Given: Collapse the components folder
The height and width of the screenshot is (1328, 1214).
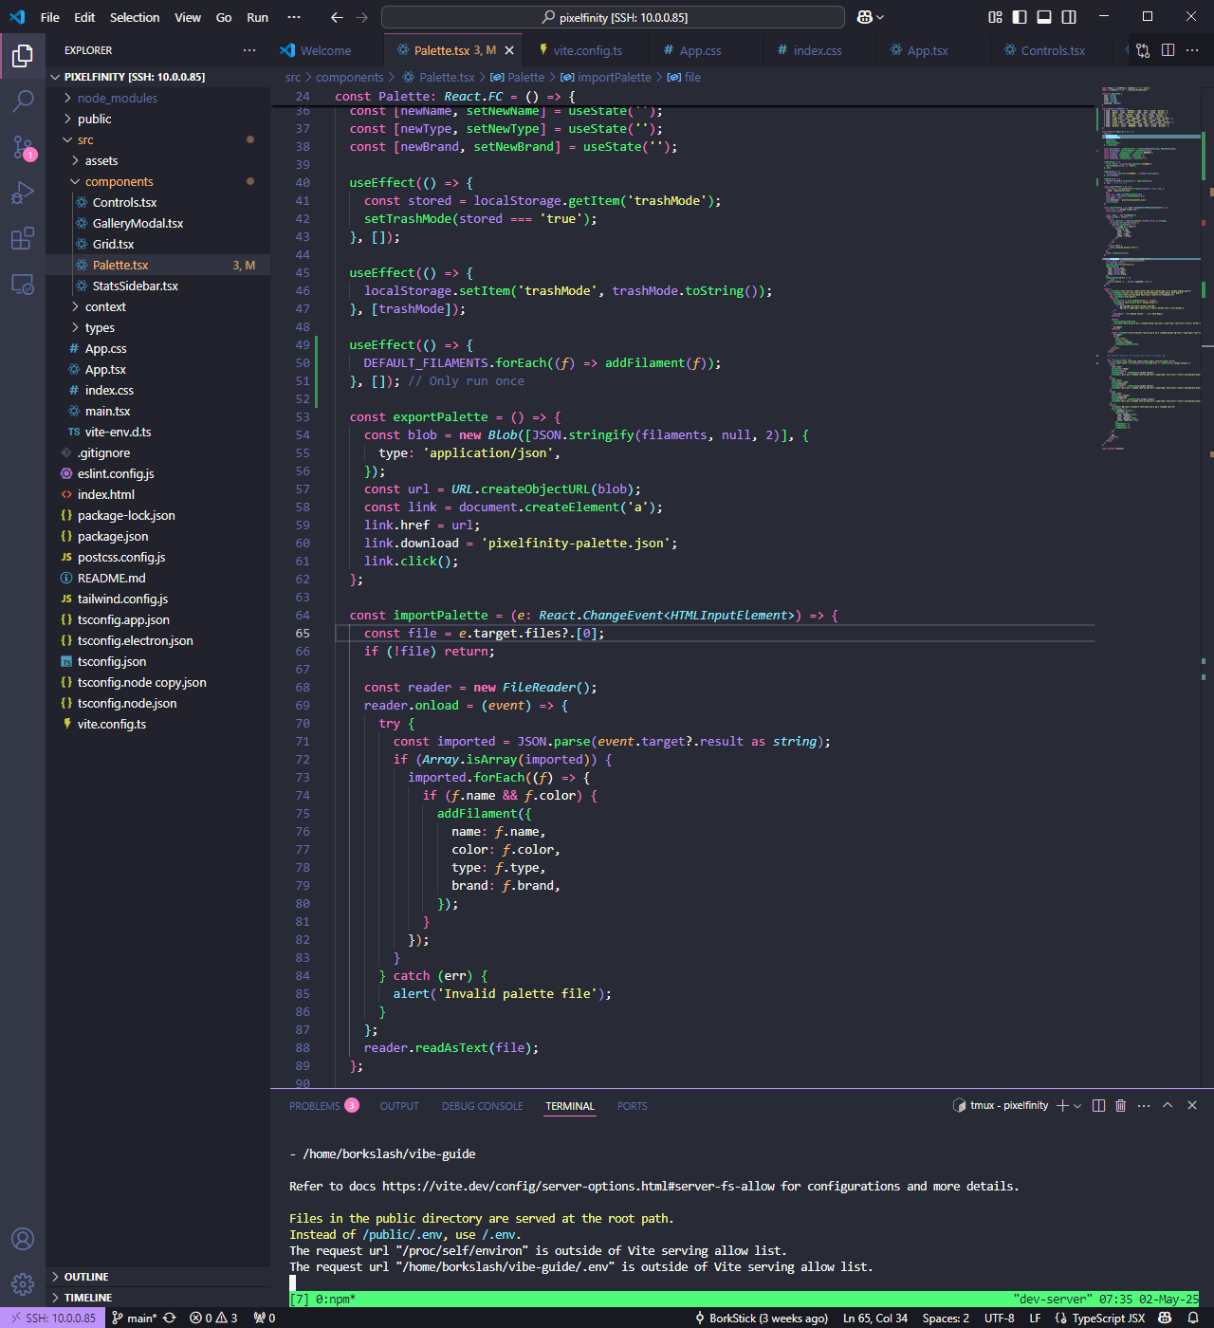Looking at the screenshot, I should (119, 181).
